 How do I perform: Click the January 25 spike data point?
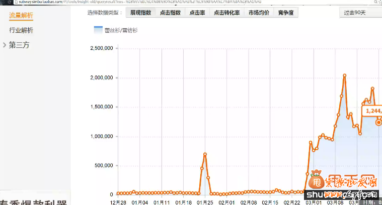coord(205,154)
